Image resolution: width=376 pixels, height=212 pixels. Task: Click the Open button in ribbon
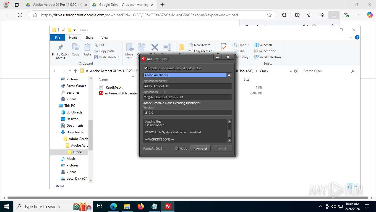tap(241, 45)
